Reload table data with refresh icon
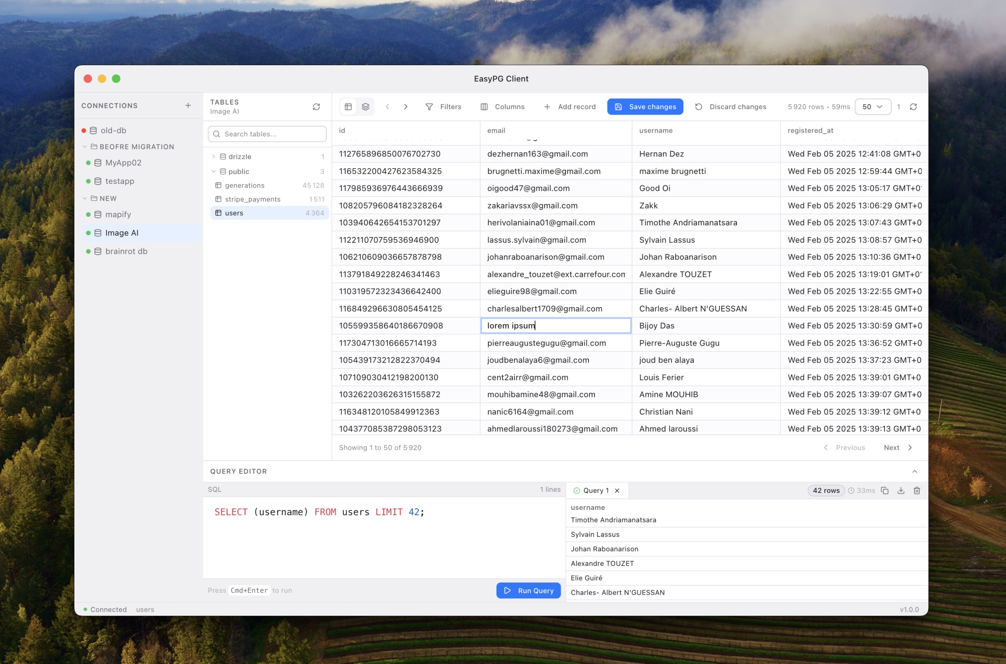Screen dimensions: 1006x664 tap(913, 107)
